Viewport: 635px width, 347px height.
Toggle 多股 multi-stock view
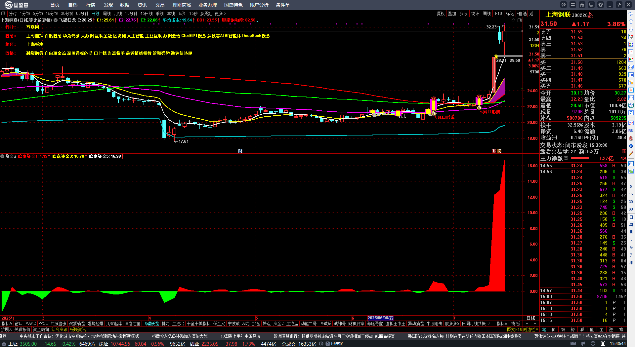[x=464, y=14]
